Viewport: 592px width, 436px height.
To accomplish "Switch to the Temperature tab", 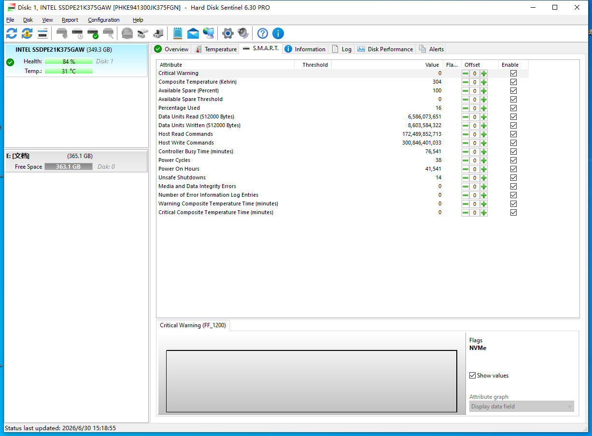I will pyautogui.click(x=215, y=49).
